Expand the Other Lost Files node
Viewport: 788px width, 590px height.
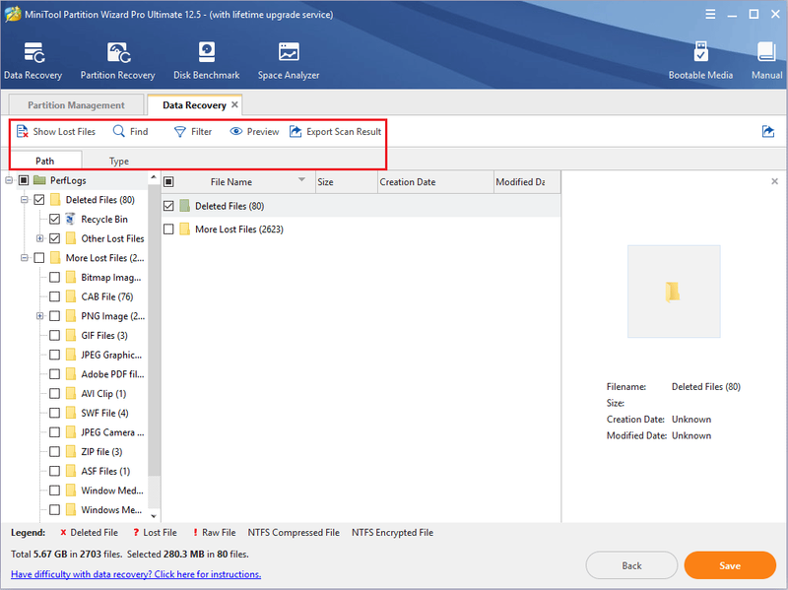(x=39, y=238)
